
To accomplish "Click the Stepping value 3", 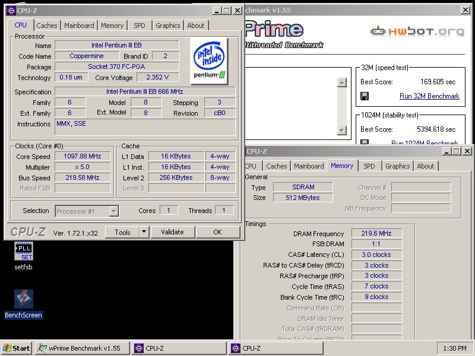I will coord(220,102).
